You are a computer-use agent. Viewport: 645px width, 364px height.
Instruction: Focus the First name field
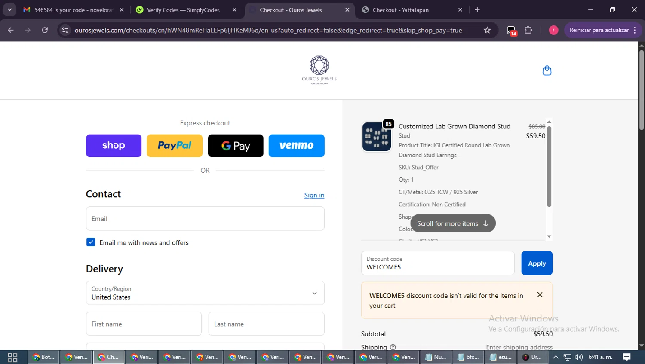144,324
